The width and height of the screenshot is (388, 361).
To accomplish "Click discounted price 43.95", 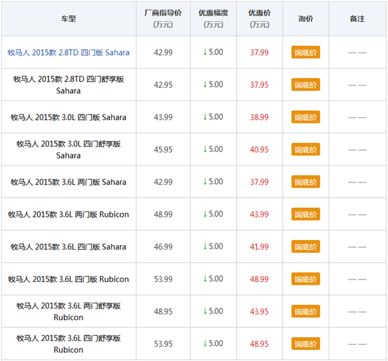I will tap(259, 312).
